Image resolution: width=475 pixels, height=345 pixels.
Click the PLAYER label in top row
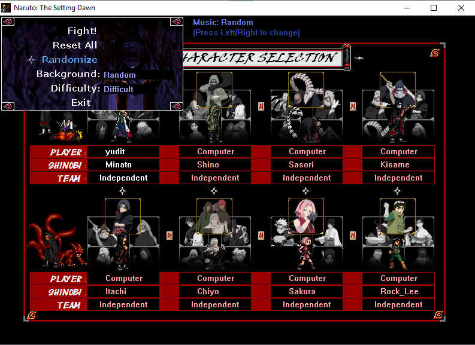66,152
